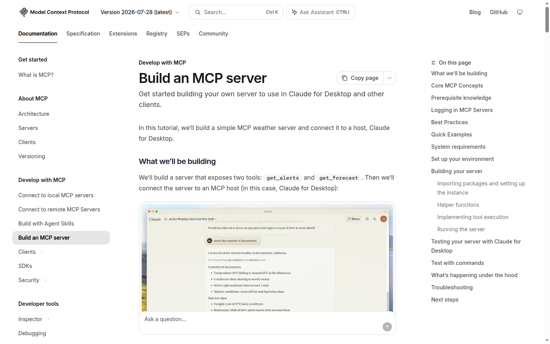
Task: Jump to Quick Examples
Action: click(x=451, y=135)
